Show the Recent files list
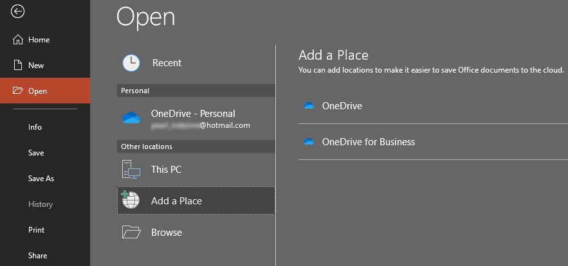The image size is (568, 266). 167,63
